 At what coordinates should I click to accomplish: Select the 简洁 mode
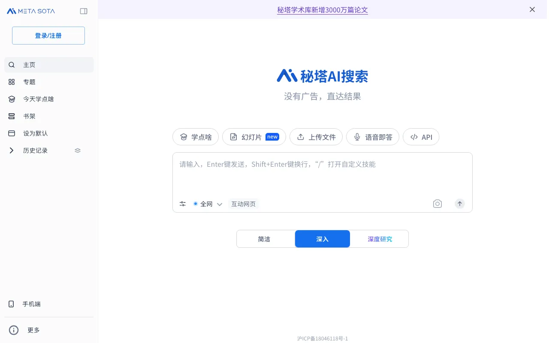[264, 239]
